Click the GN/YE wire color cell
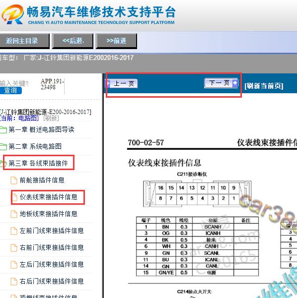The image size is (297, 298). pos(166,273)
